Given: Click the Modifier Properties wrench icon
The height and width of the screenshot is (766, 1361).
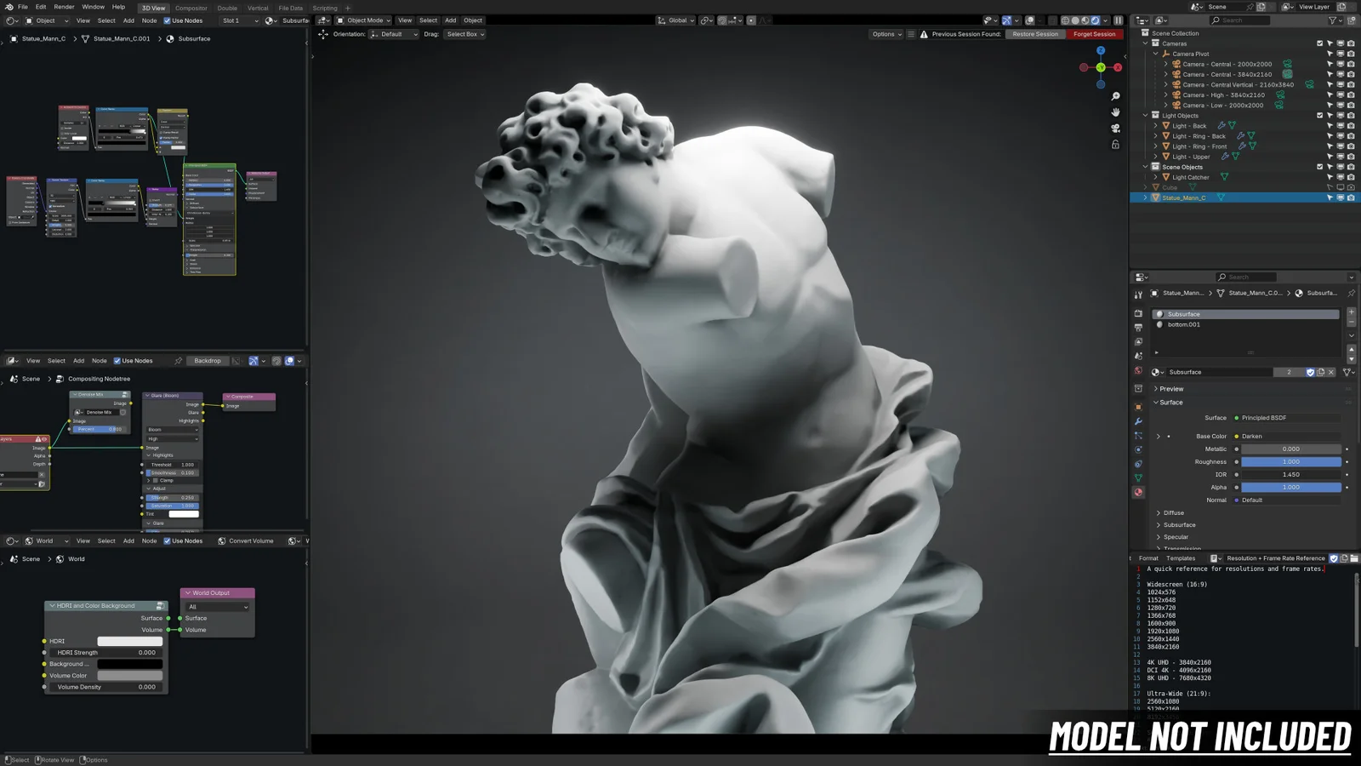Looking at the screenshot, I should click(1138, 420).
